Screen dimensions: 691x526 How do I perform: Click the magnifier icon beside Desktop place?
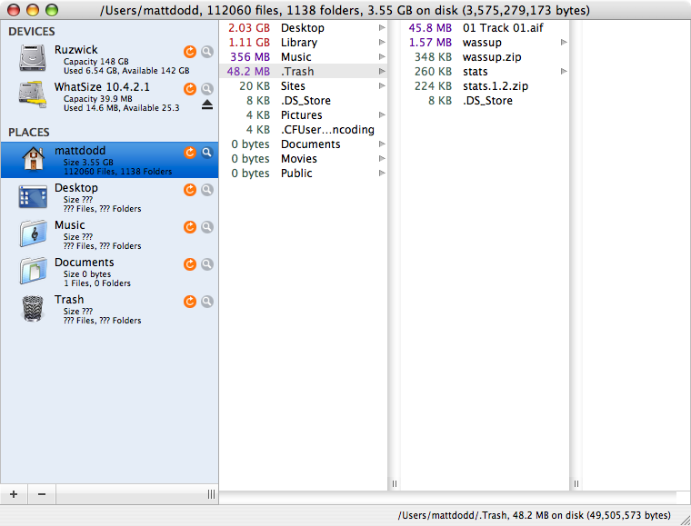pos(207,190)
